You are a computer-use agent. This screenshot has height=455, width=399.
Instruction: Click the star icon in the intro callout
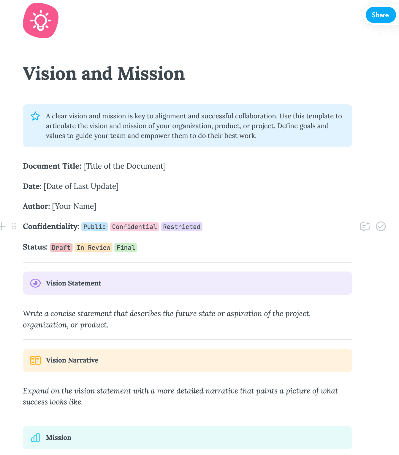tap(35, 116)
